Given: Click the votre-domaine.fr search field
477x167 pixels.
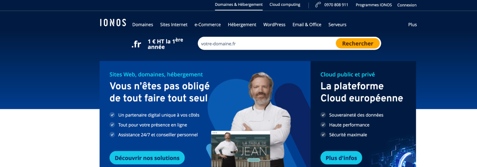Looking at the screenshot, I should [267, 43].
